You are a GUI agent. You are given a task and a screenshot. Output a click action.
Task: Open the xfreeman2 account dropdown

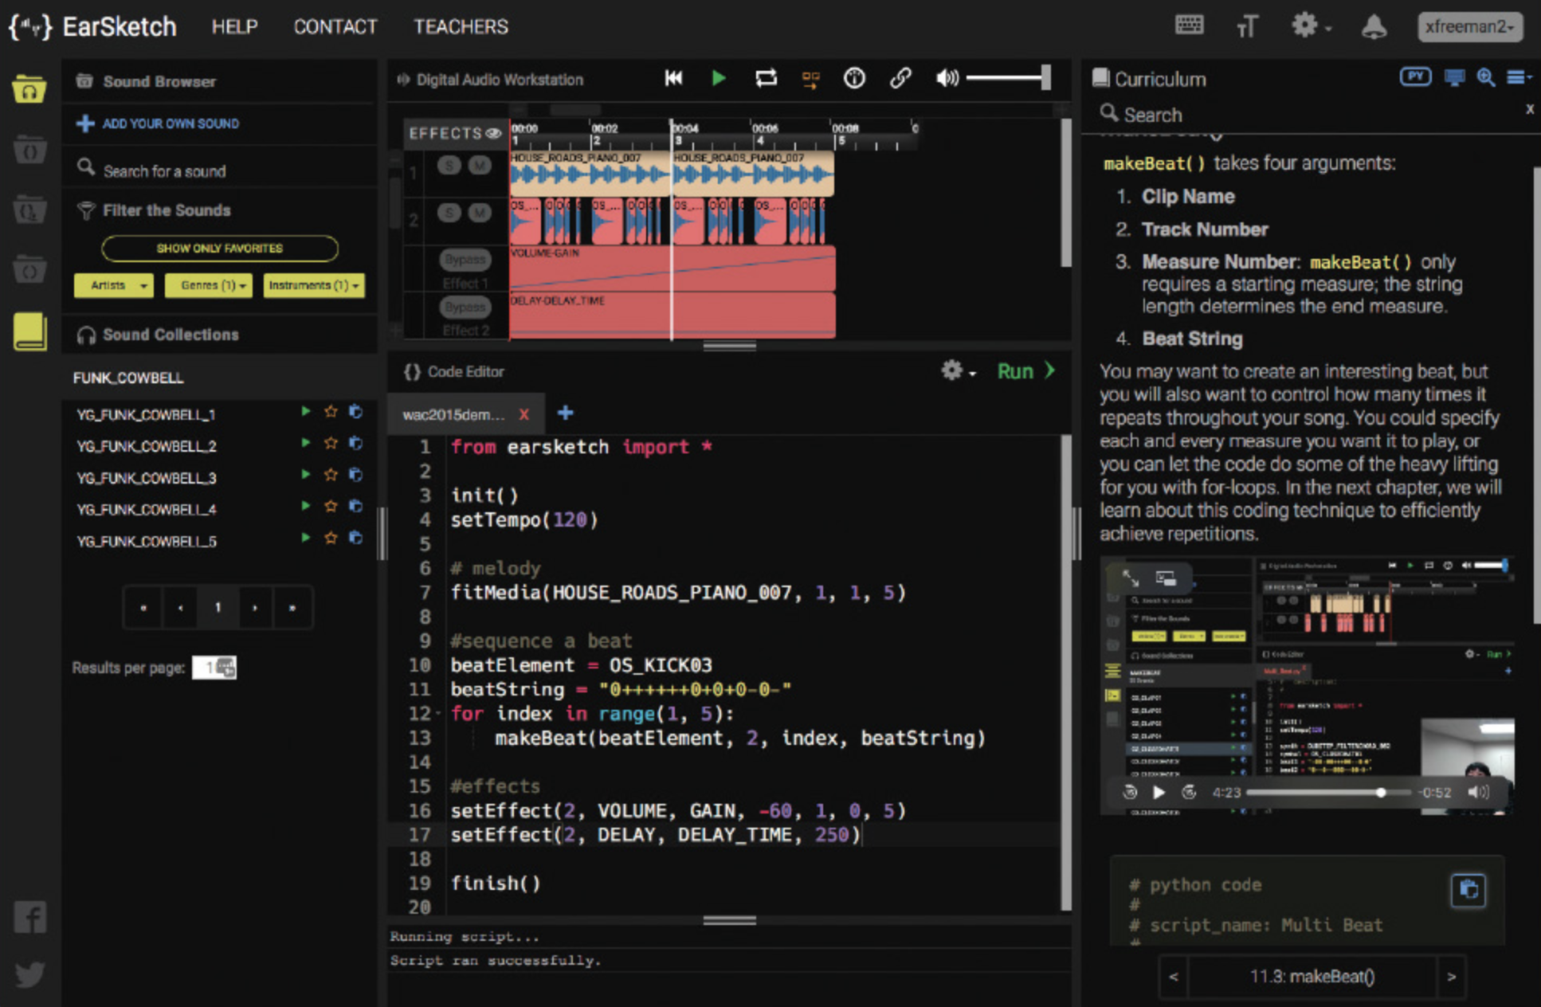(x=1469, y=27)
